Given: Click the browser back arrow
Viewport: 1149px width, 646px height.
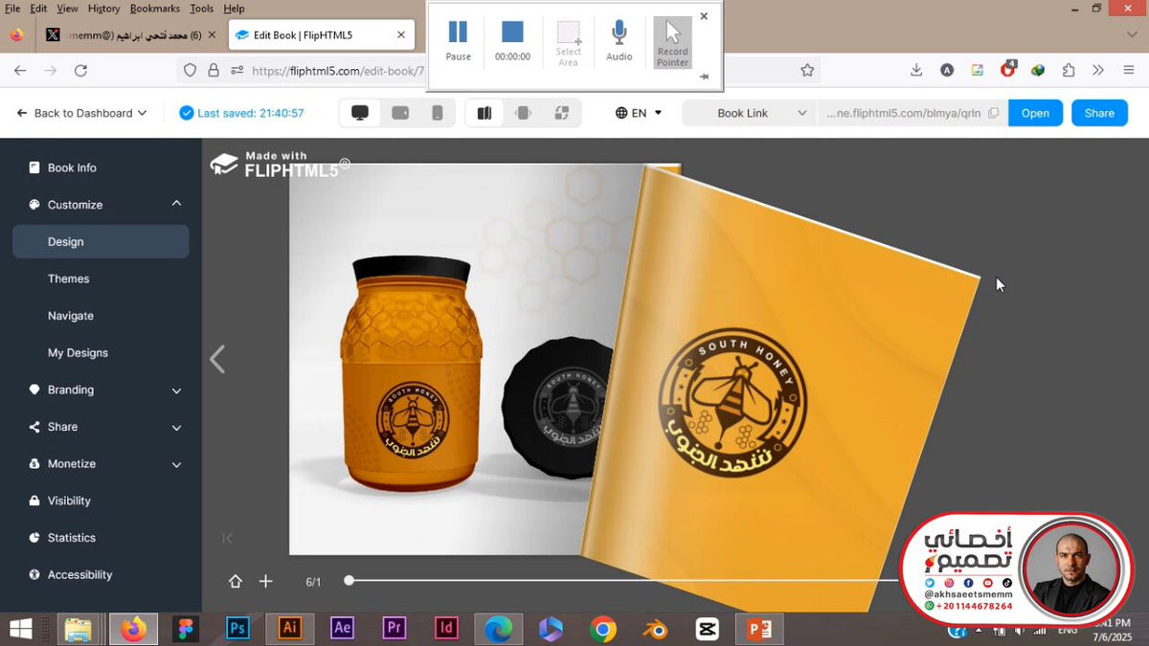Looking at the screenshot, I should point(20,70).
